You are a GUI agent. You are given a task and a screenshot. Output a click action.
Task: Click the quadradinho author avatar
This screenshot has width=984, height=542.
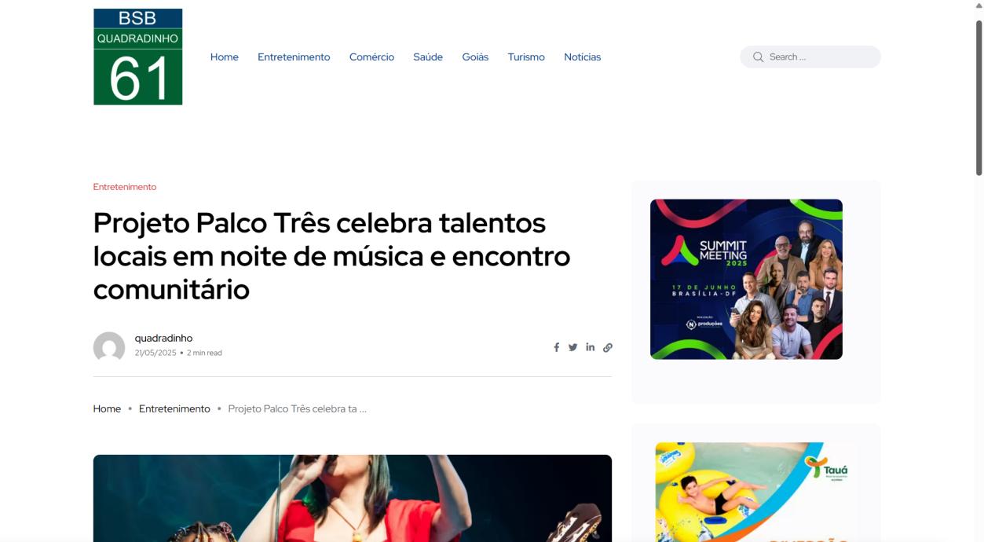[109, 347]
